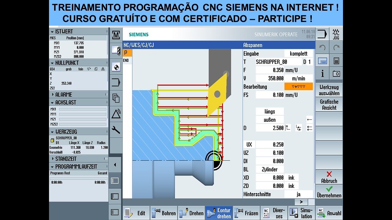Expand the STANDZEIT panel
Image resolution: width=392 pixels, height=220 pixels.
coord(53,159)
